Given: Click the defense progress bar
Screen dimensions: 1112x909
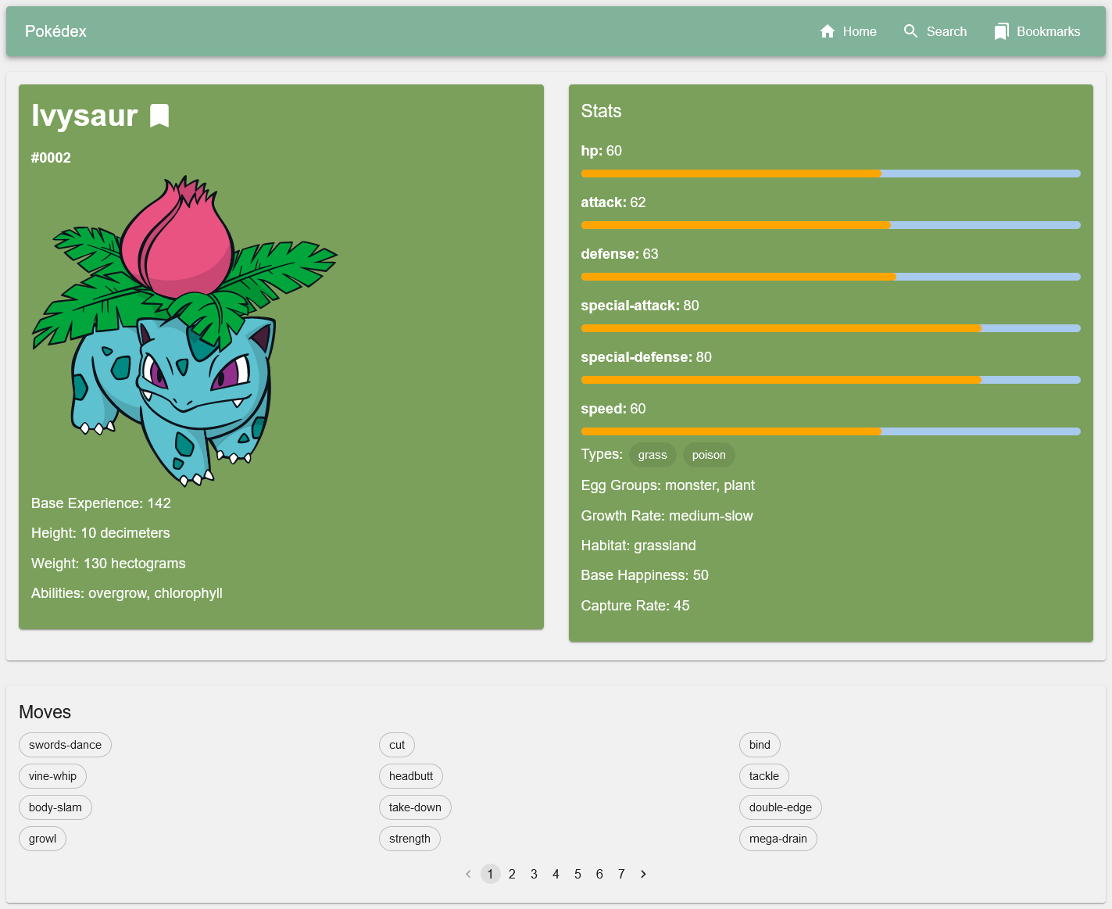Looking at the screenshot, I should pos(831,277).
